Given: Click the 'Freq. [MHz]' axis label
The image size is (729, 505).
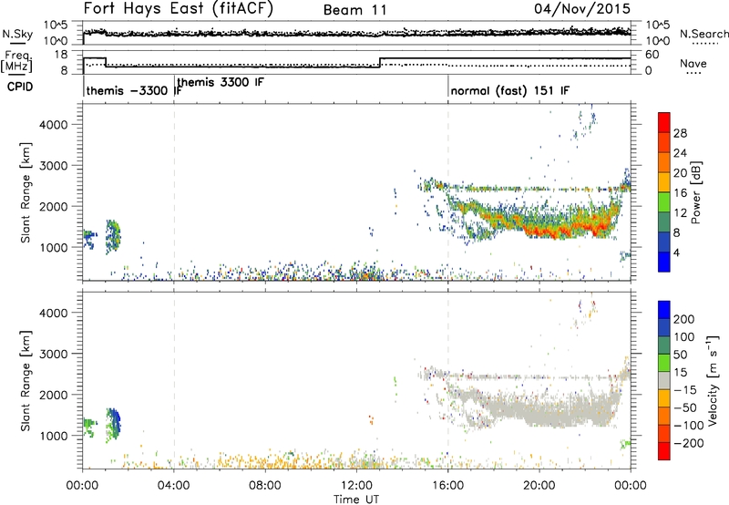Looking at the screenshot, I should [x=17, y=62].
